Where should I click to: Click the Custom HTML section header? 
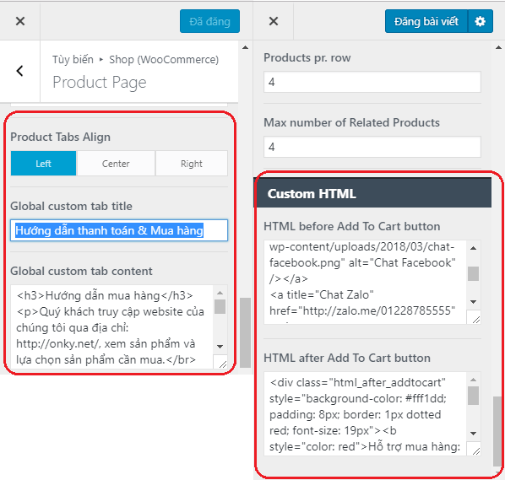[372, 193]
